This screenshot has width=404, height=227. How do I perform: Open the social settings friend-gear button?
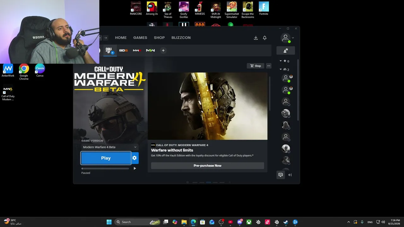click(286, 50)
